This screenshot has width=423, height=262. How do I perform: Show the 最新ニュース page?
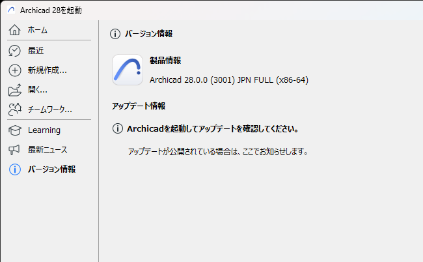coord(48,149)
